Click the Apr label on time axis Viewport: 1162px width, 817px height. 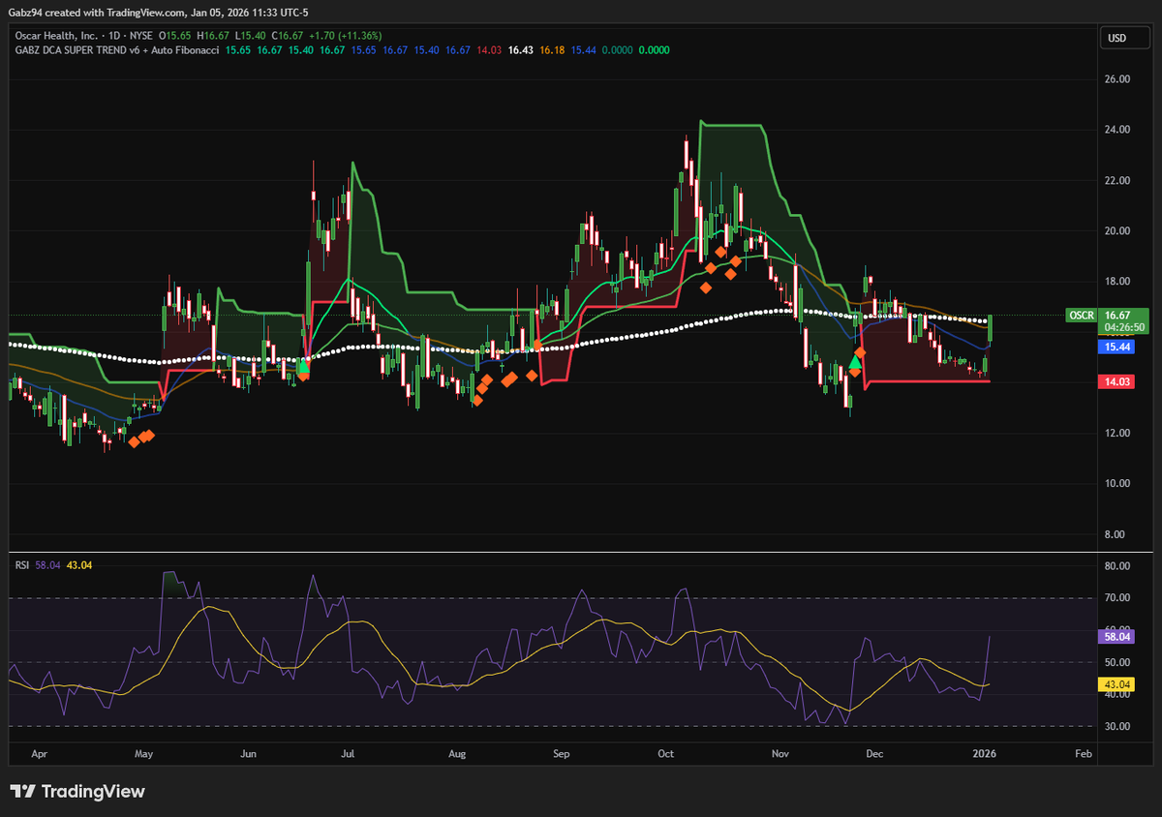39,752
